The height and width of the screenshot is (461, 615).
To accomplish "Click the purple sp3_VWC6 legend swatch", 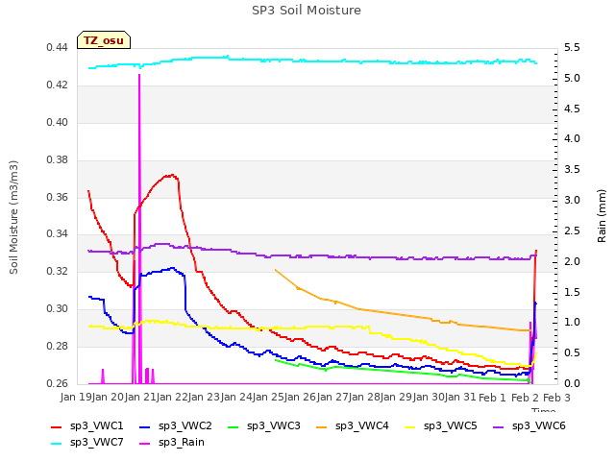I will tap(499, 426).
